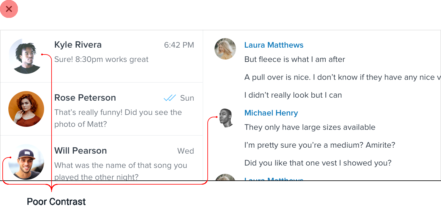Click Michael Henry's avatar in the chat
The height and width of the screenshot is (206, 441).
coord(226,118)
